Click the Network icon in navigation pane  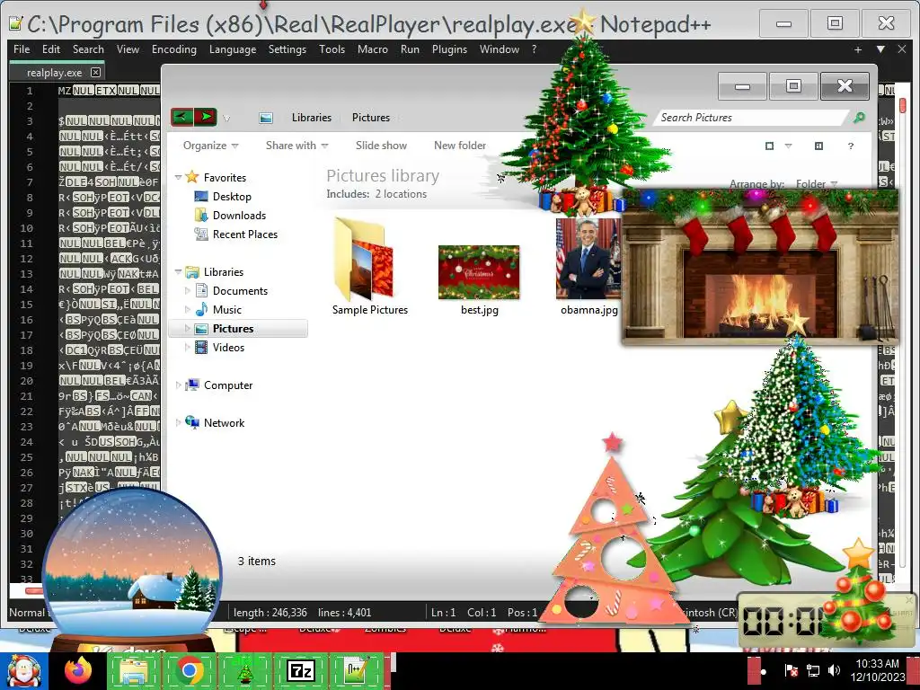click(x=192, y=422)
